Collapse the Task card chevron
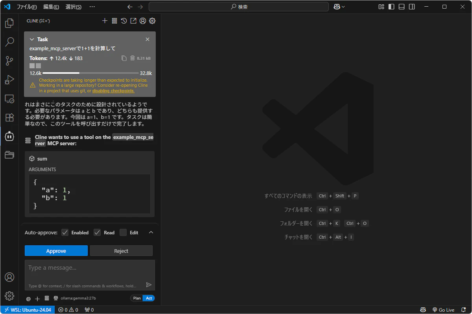Screen dimensions: 472x314 click(x=32, y=39)
